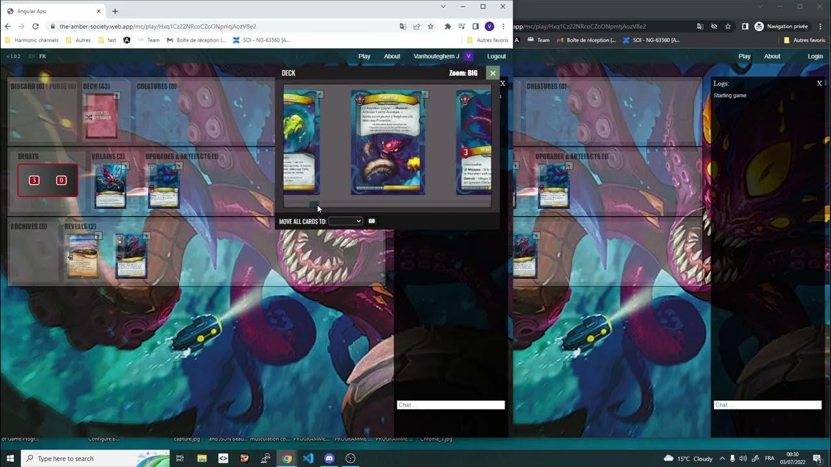The height and width of the screenshot is (467, 831).
Task: Open Visual Studio Code from the taskbar
Action: click(308, 459)
